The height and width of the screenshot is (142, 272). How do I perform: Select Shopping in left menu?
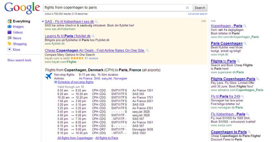(20, 44)
